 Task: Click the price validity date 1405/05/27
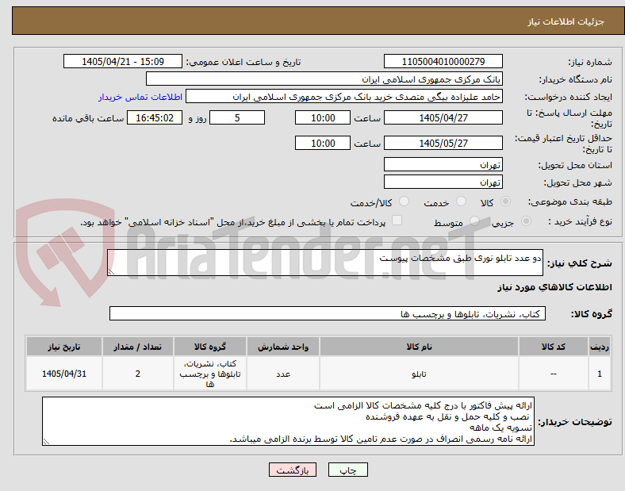pyautogui.click(x=443, y=143)
